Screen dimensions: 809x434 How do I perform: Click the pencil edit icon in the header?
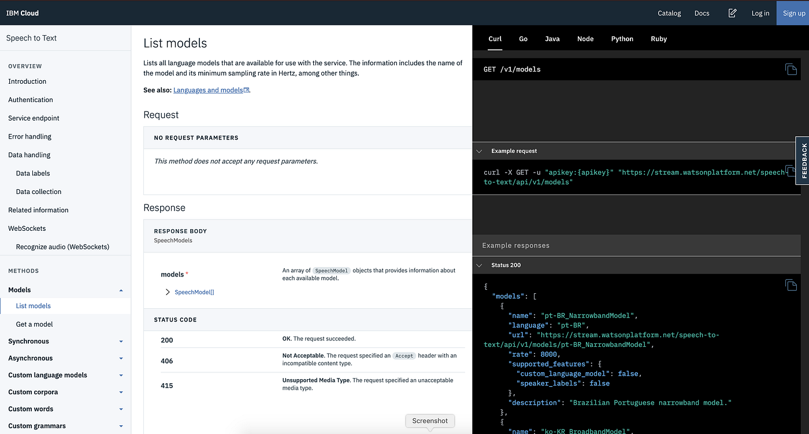[732, 13]
